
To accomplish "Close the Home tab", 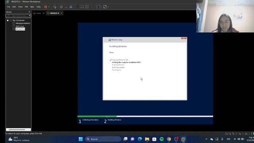I will click(44, 13).
